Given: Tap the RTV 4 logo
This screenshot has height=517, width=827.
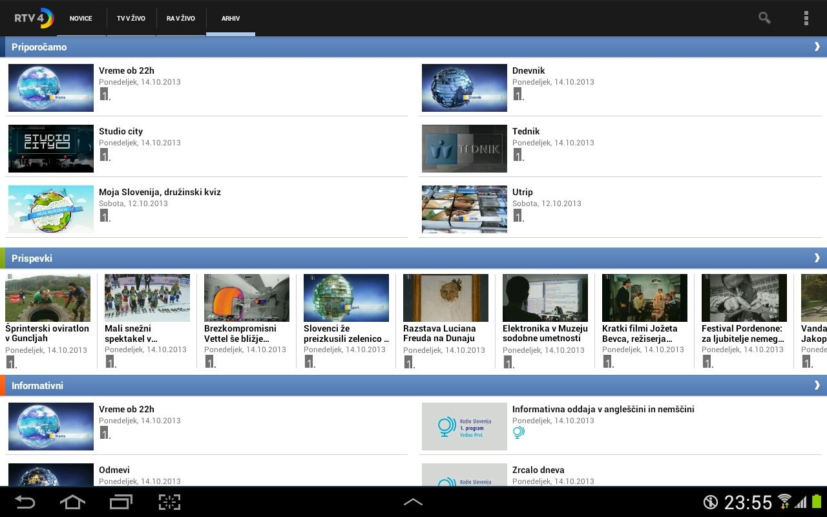Looking at the screenshot, I should [x=31, y=17].
